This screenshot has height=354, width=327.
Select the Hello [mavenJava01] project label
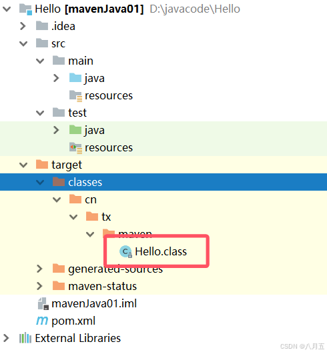[89, 9]
